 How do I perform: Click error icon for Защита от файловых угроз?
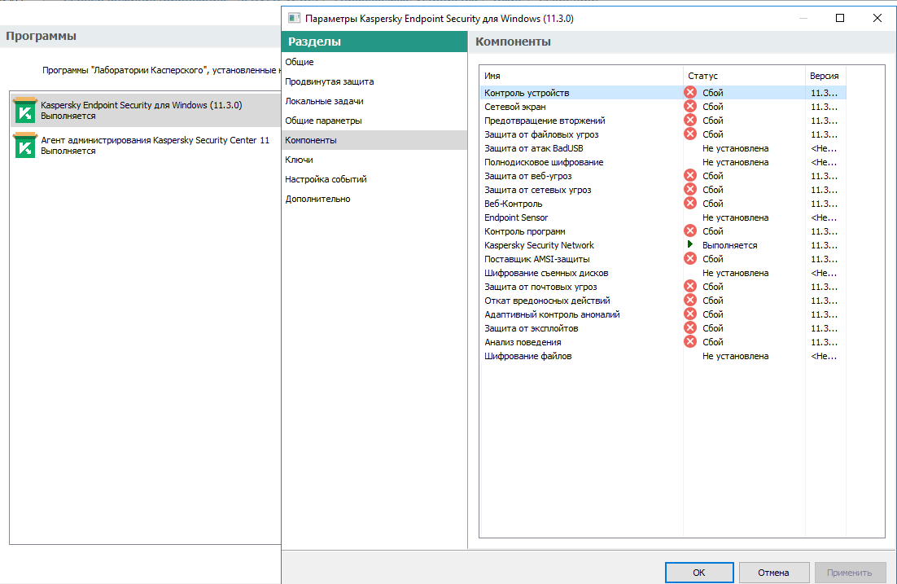pyautogui.click(x=690, y=134)
